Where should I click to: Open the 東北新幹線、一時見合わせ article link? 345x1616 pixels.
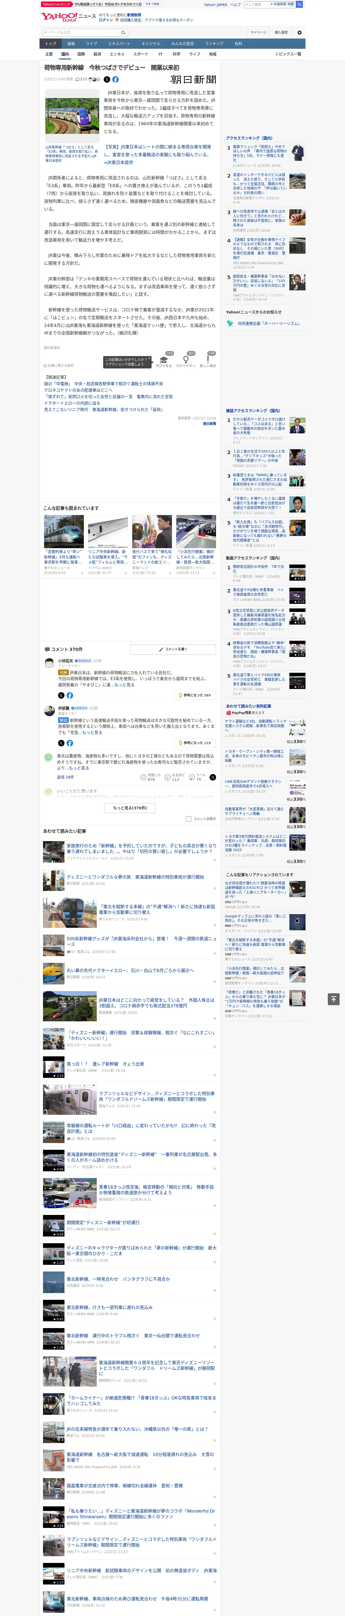click(118, 1279)
